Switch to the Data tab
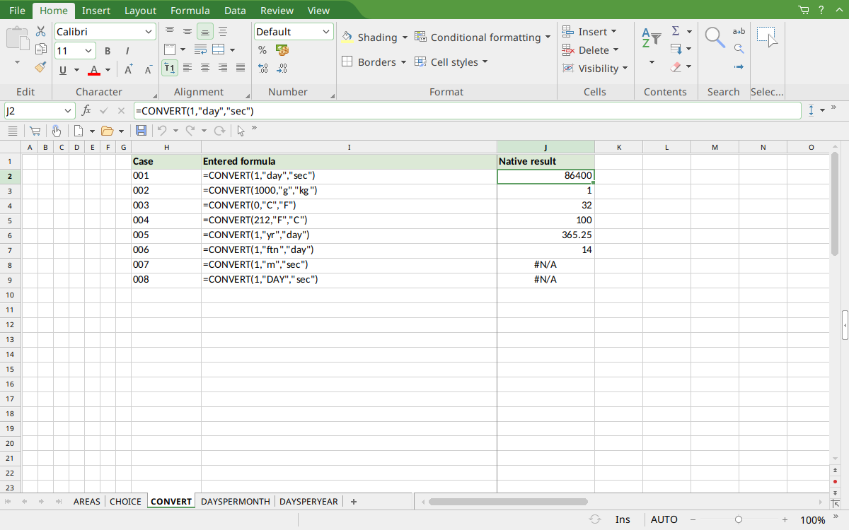This screenshot has width=849, height=530. pyautogui.click(x=235, y=11)
